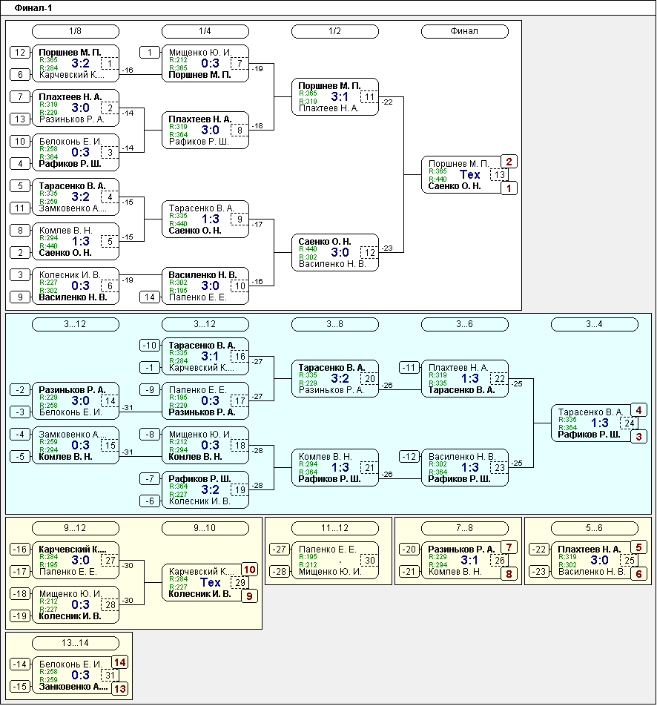Open dotted match number 30 in 11...12 round

click(x=370, y=561)
